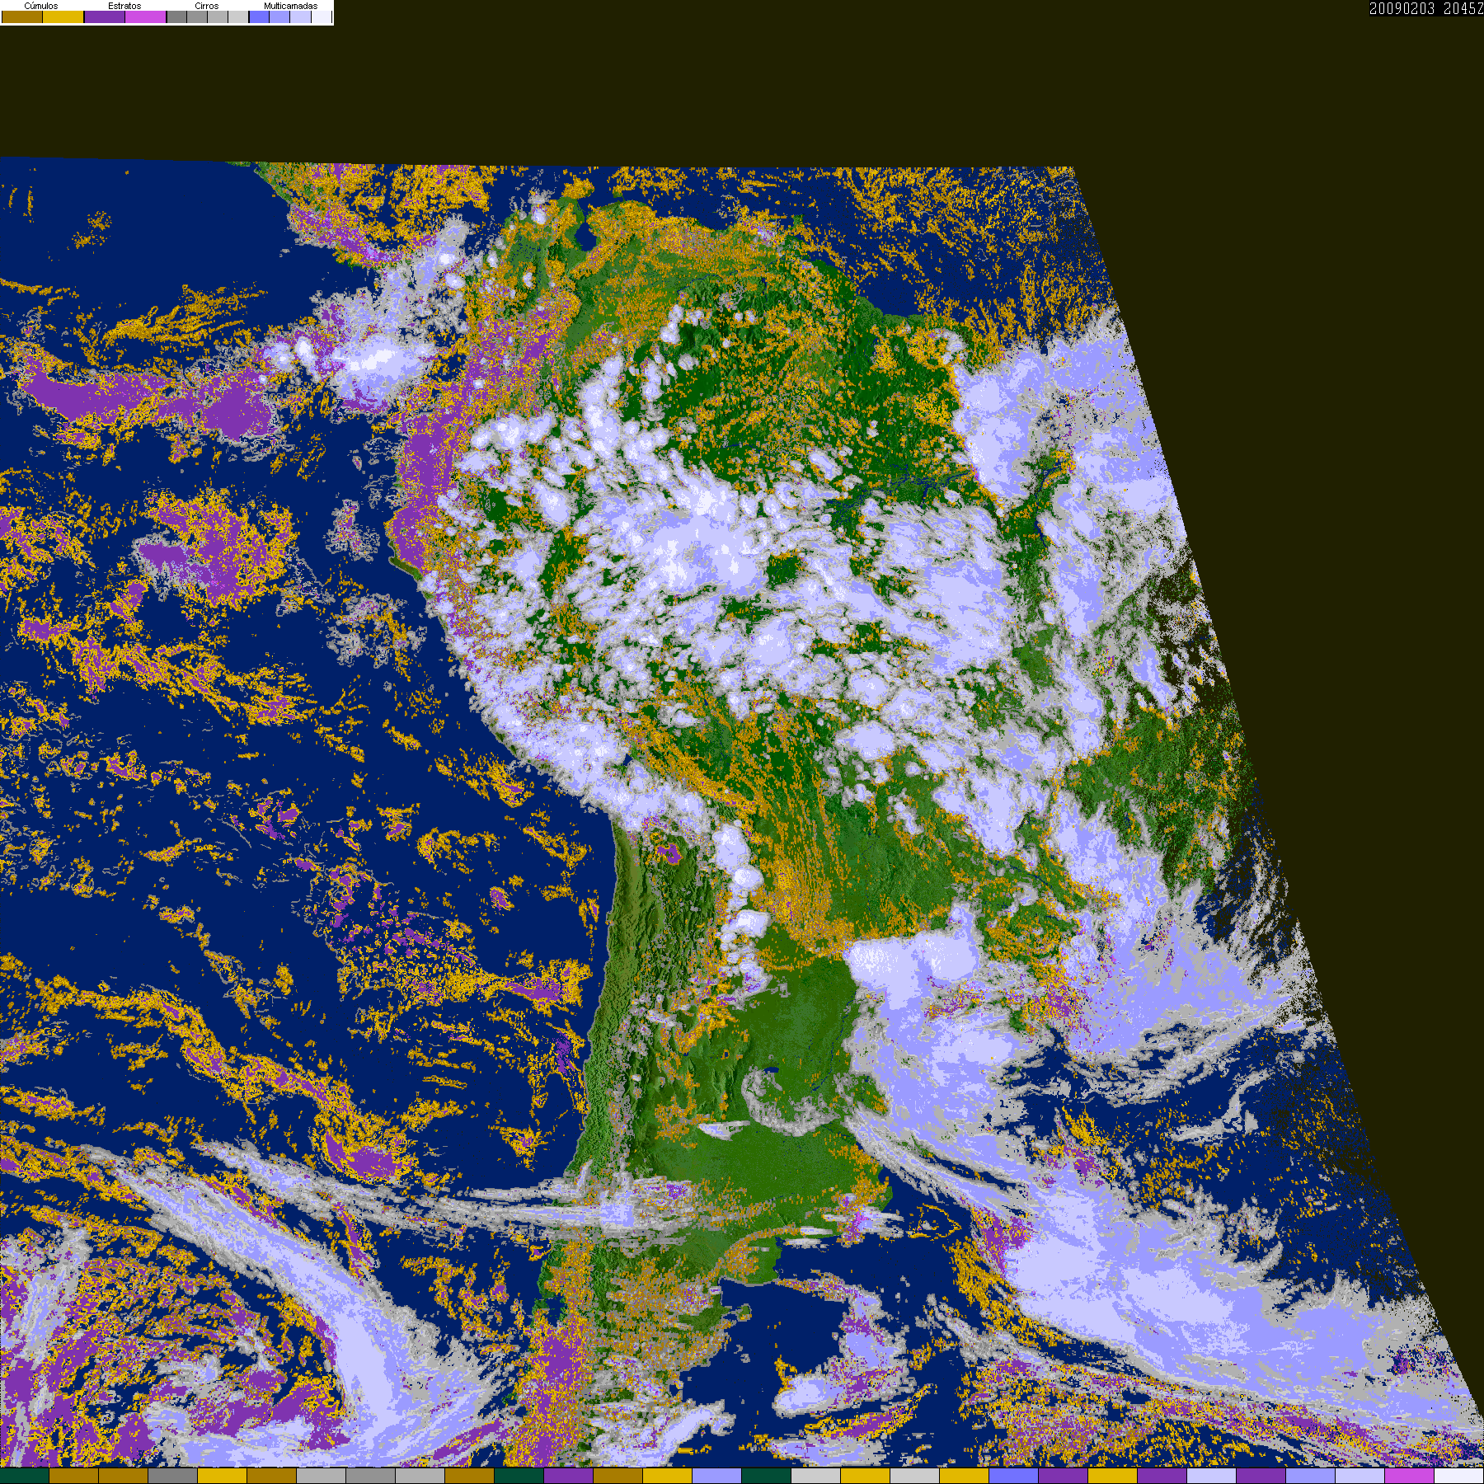
Task: Click the Cirros legend label
Action: point(207,6)
